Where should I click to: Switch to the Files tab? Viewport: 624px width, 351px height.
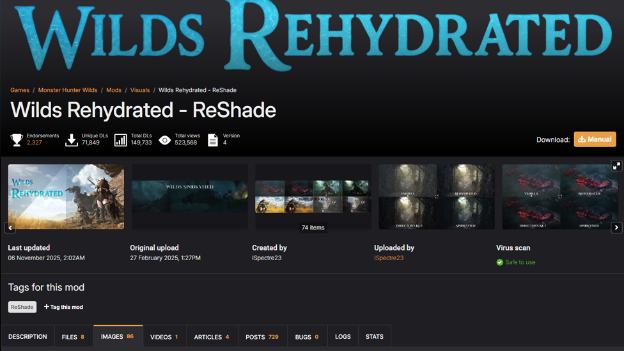[74, 337]
